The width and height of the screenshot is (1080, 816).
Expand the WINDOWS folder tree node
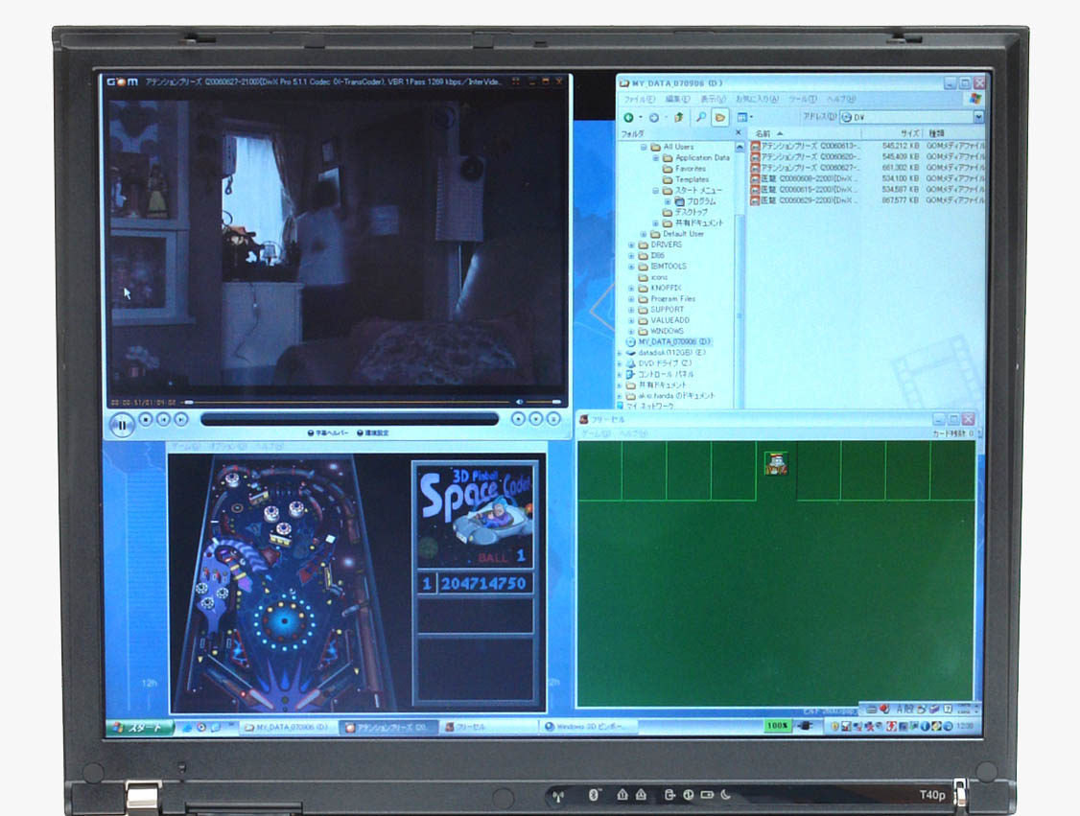pos(631,331)
